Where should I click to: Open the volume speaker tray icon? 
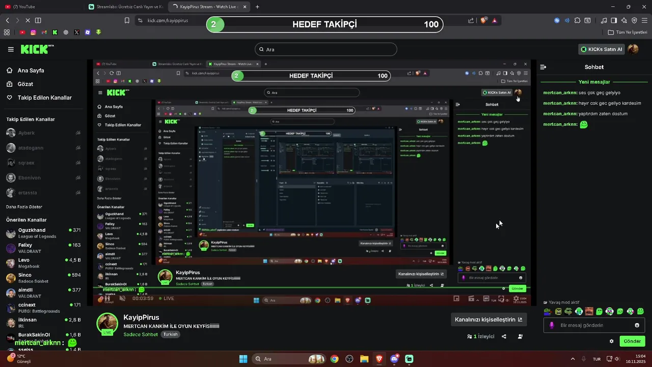pyautogui.click(x=617, y=359)
